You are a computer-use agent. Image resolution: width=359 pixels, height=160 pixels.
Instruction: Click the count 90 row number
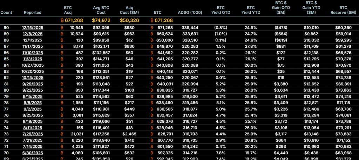(6, 28)
